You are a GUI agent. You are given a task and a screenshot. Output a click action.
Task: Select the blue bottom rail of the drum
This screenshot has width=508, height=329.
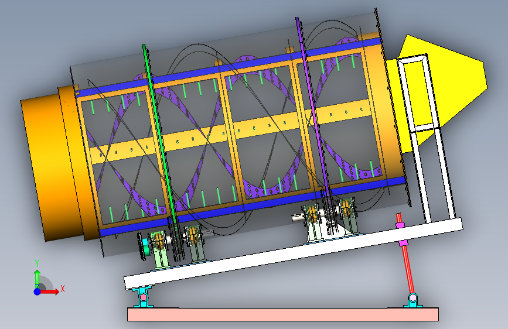[253, 206]
